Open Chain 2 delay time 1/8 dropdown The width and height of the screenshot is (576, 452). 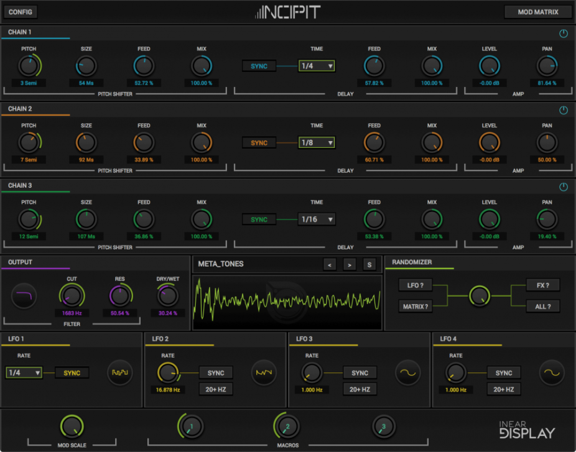317,143
